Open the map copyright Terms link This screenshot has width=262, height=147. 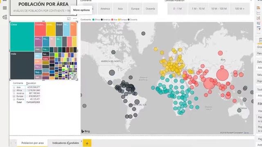pos(246,133)
